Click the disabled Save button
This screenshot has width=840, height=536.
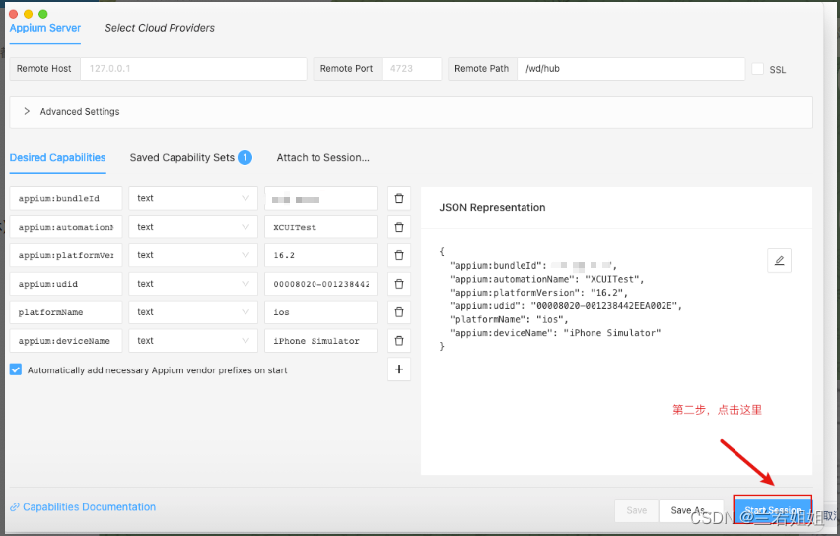(637, 510)
